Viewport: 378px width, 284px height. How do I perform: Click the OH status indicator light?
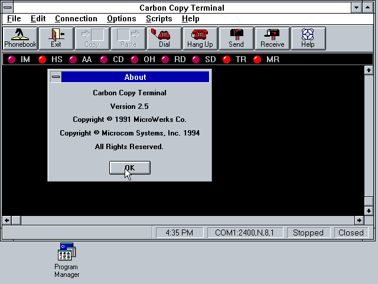(134, 59)
